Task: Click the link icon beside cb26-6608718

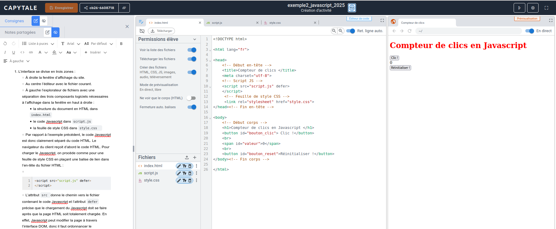Action: pos(124,8)
